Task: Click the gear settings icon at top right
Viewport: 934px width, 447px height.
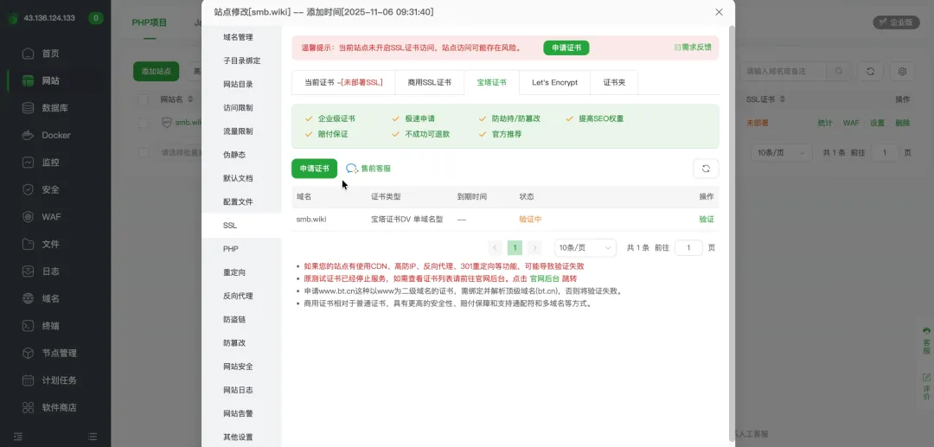Action: tap(902, 71)
